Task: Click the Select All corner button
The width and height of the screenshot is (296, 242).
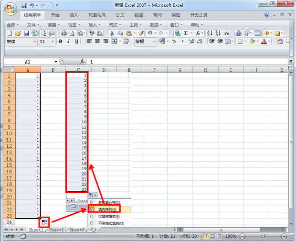Action: pyautogui.click(x=9, y=70)
